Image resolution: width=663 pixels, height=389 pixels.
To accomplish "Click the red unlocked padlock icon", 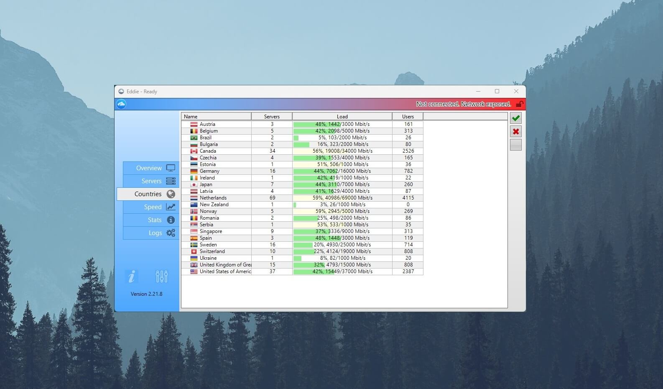I will (520, 104).
